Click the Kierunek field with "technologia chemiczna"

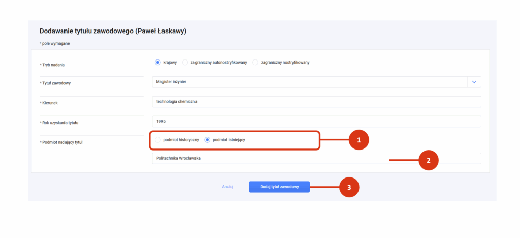pyautogui.click(x=316, y=102)
